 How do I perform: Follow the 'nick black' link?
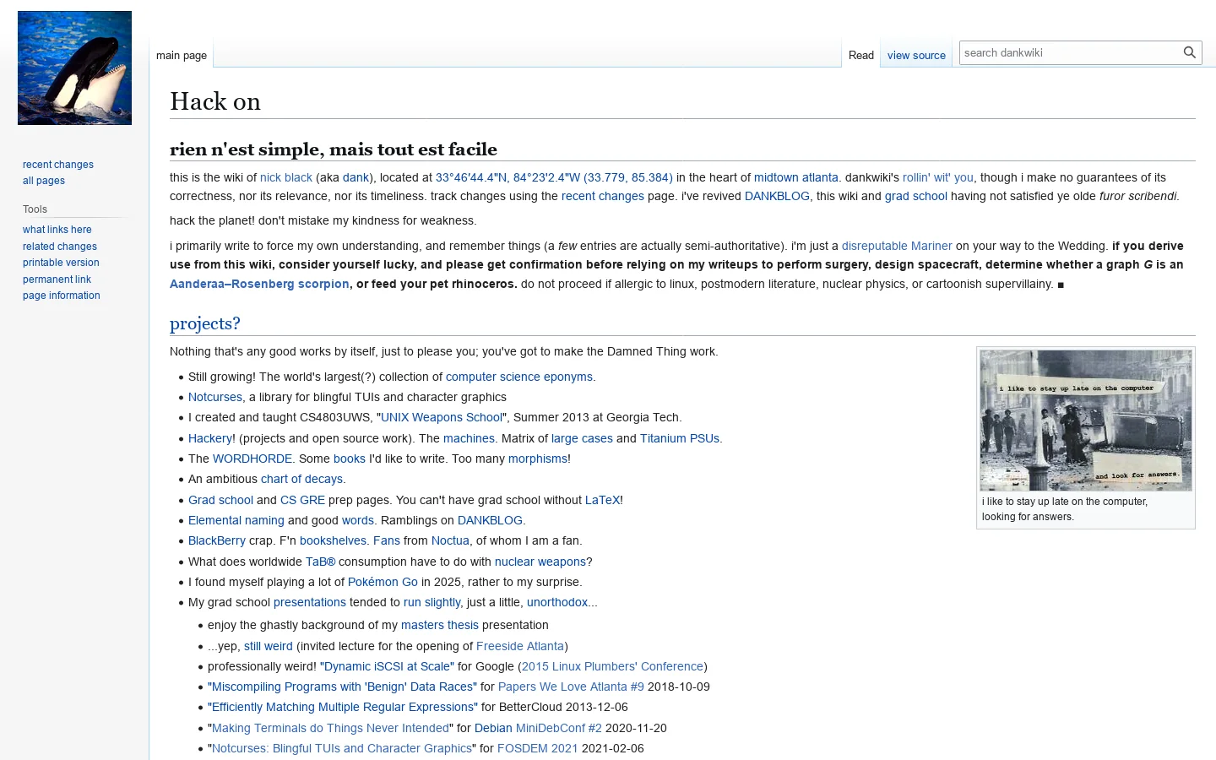point(286,177)
